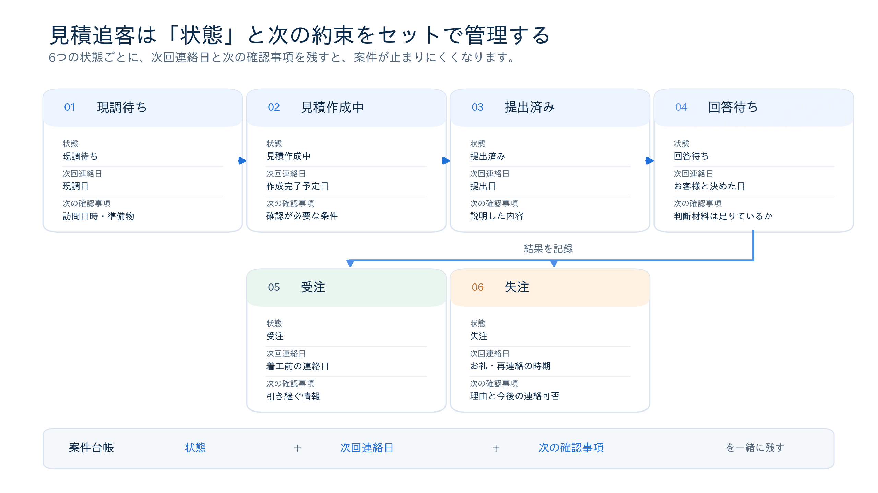
Task: Click the subtitle starting with 6つの状態ごとに
Action: click(282, 57)
